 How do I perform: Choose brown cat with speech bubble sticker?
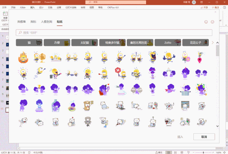[88, 106]
